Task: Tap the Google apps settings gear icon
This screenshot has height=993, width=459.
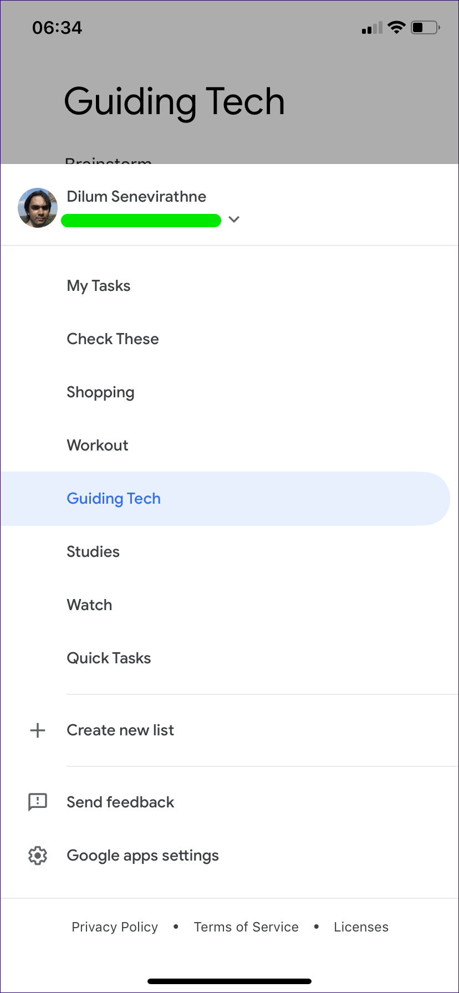Action: click(x=38, y=856)
